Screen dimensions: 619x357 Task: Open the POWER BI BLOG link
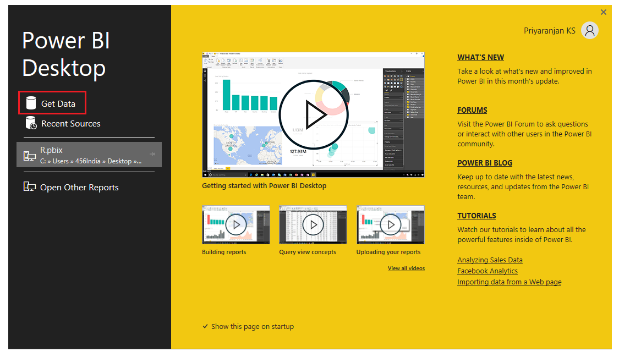(485, 163)
